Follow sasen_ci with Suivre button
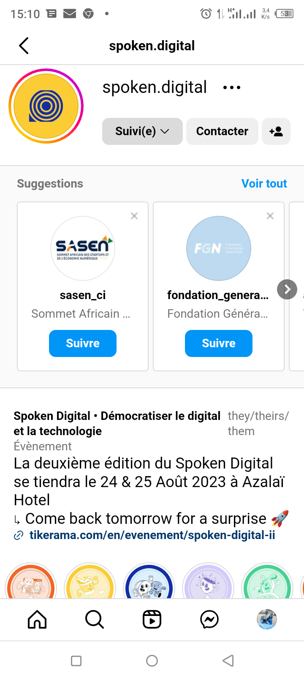 click(83, 343)
